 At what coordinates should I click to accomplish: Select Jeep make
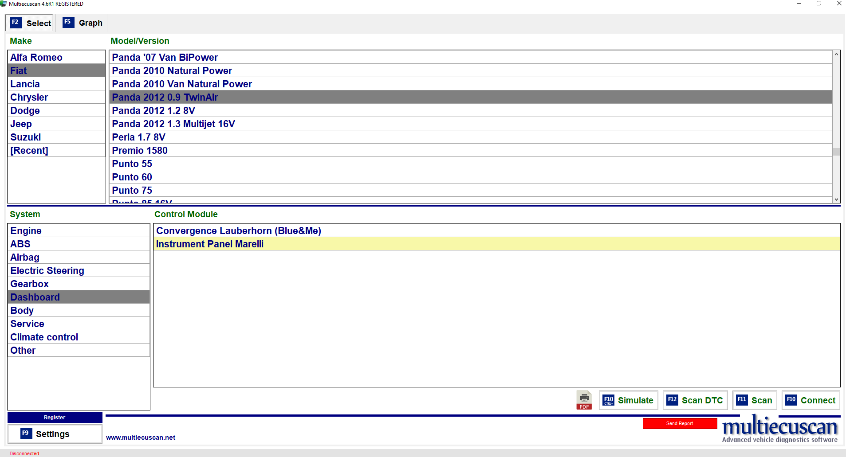pyautogui.click(x=56, y=124)
